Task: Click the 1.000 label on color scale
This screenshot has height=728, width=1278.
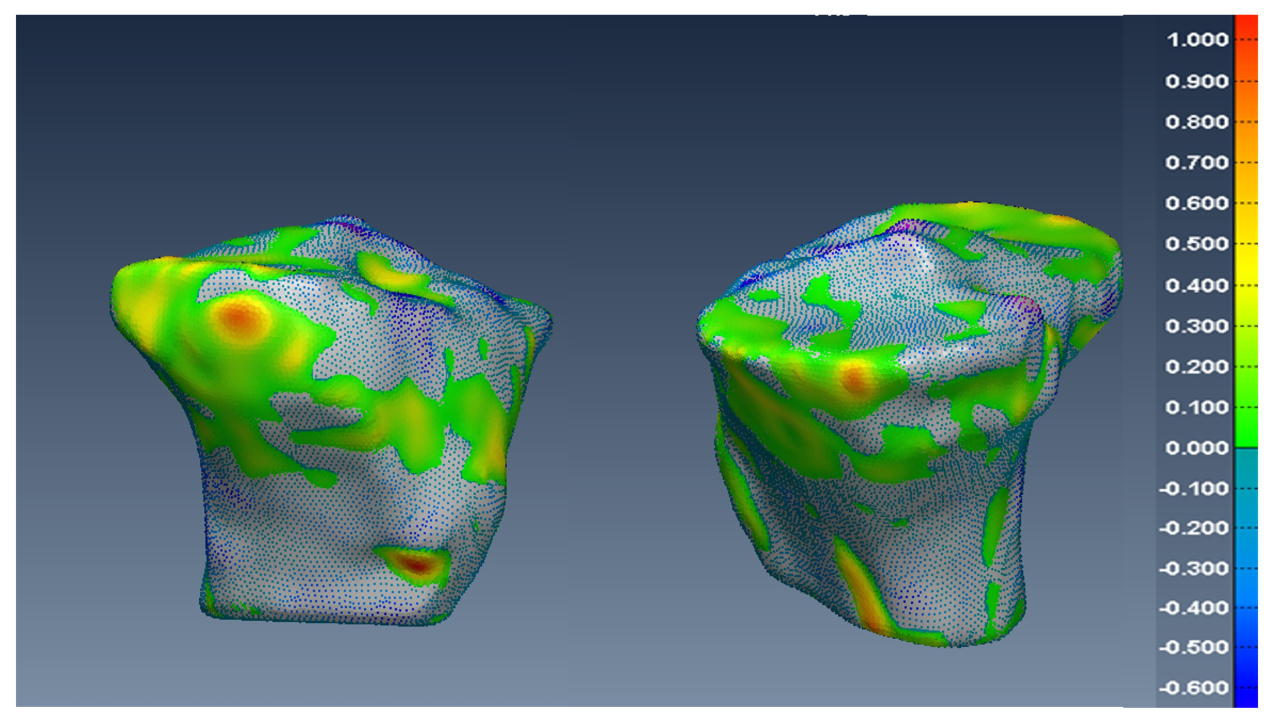Action: 1197,40
